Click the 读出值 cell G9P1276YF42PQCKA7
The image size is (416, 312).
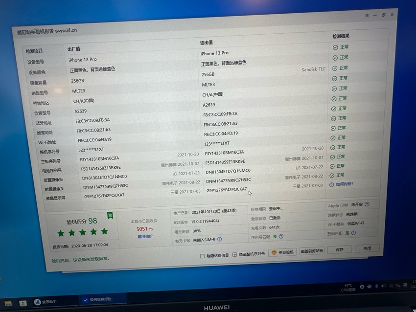pyautogui.click(x=227, y=190)
